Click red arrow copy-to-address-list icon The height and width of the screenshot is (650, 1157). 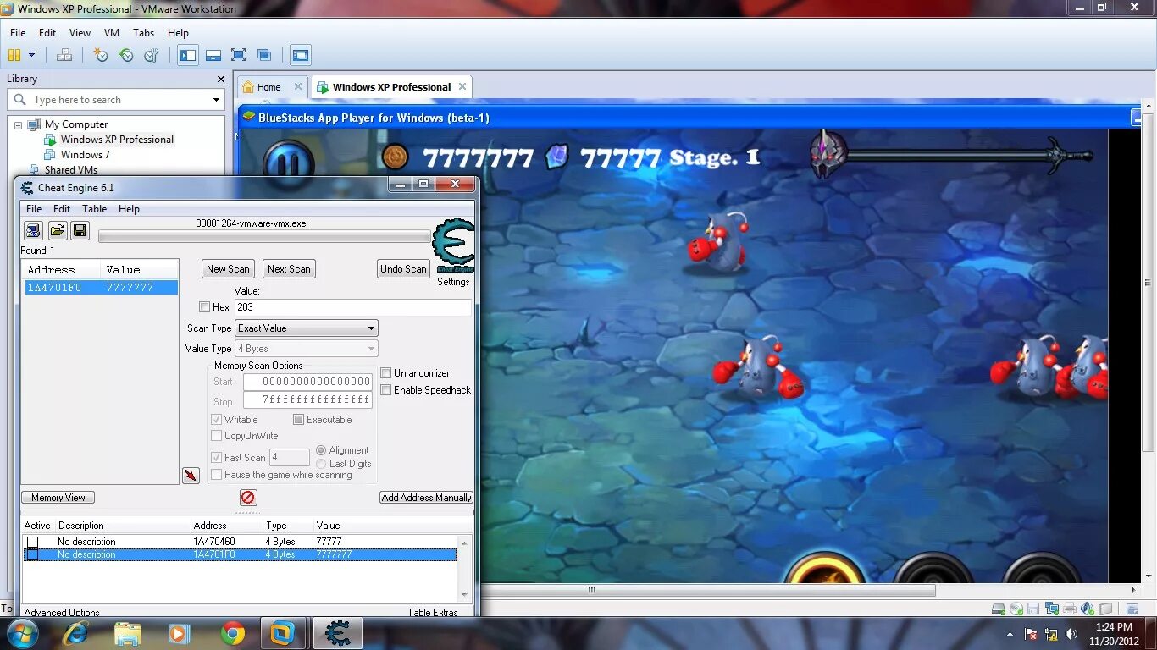(191, 476)
